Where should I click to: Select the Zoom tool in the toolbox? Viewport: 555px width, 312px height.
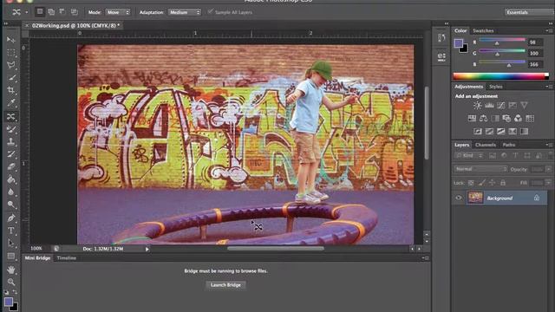pos(11,282)
